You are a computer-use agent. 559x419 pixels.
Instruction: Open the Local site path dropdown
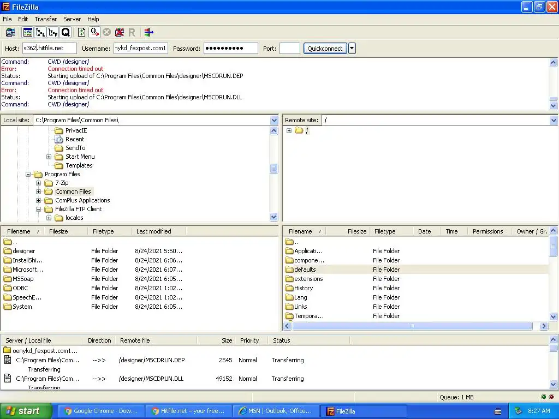pos(274,121)
